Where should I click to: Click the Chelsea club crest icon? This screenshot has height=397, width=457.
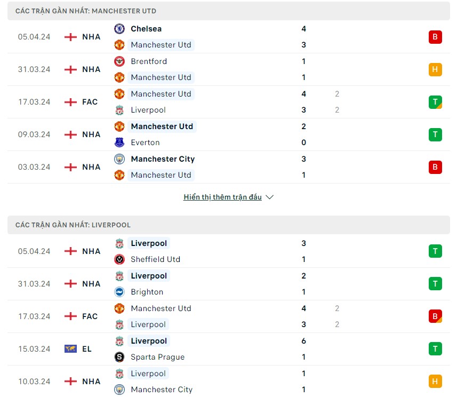pyautogui.click(x=119, y=29)
